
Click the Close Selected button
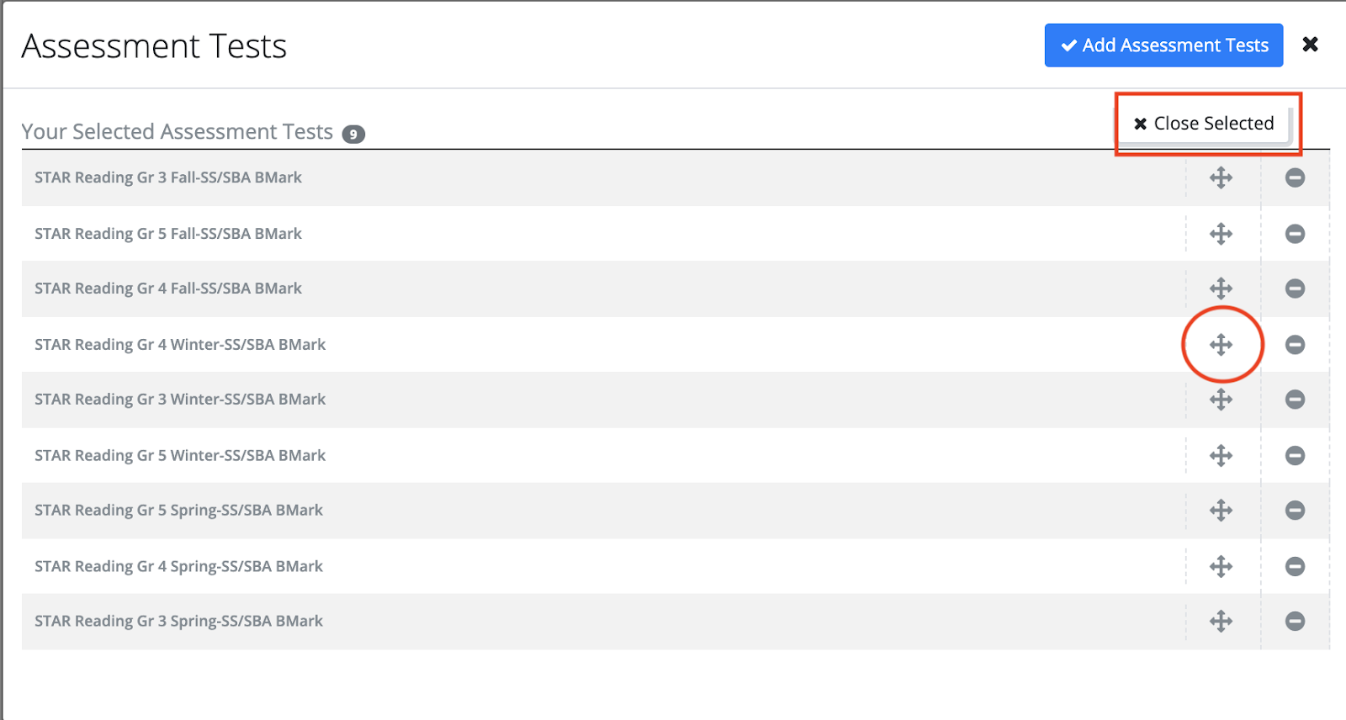[1204, 124]
